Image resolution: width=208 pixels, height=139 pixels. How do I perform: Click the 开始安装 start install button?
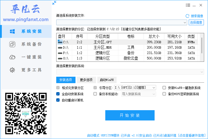(x=130, y=115)
